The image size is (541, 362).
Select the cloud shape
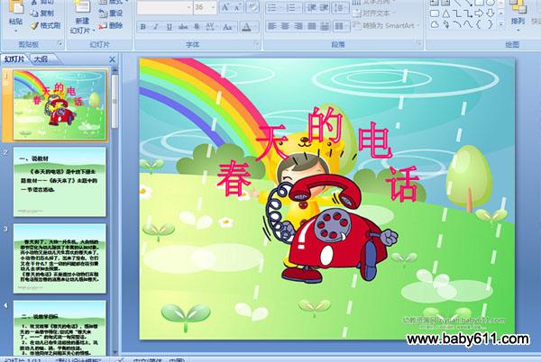click(435, 25)
